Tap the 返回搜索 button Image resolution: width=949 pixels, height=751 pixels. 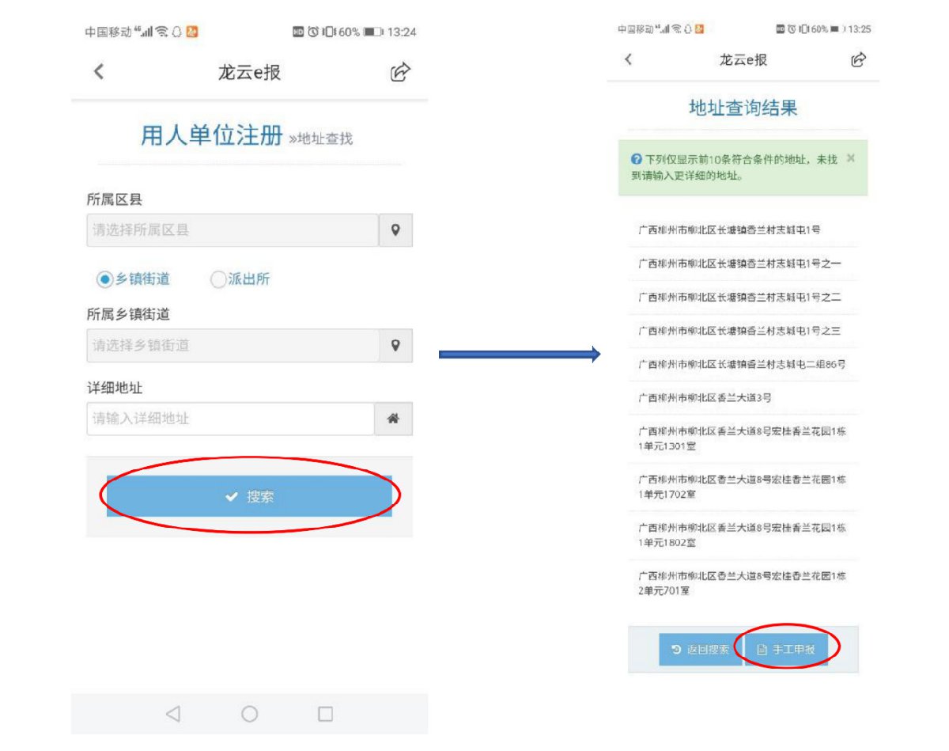point(700,650)
